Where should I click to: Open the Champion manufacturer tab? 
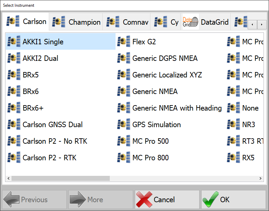[x=76, y=22]
